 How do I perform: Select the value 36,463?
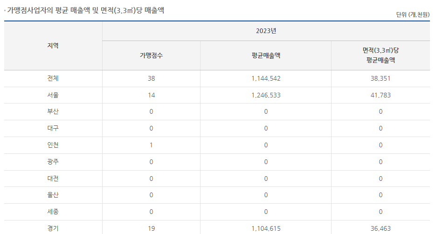(x=381, y=228)
